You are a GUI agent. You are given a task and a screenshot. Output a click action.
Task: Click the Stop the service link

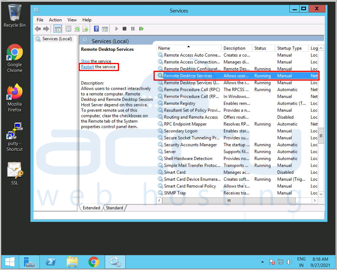tap(85, 61)
